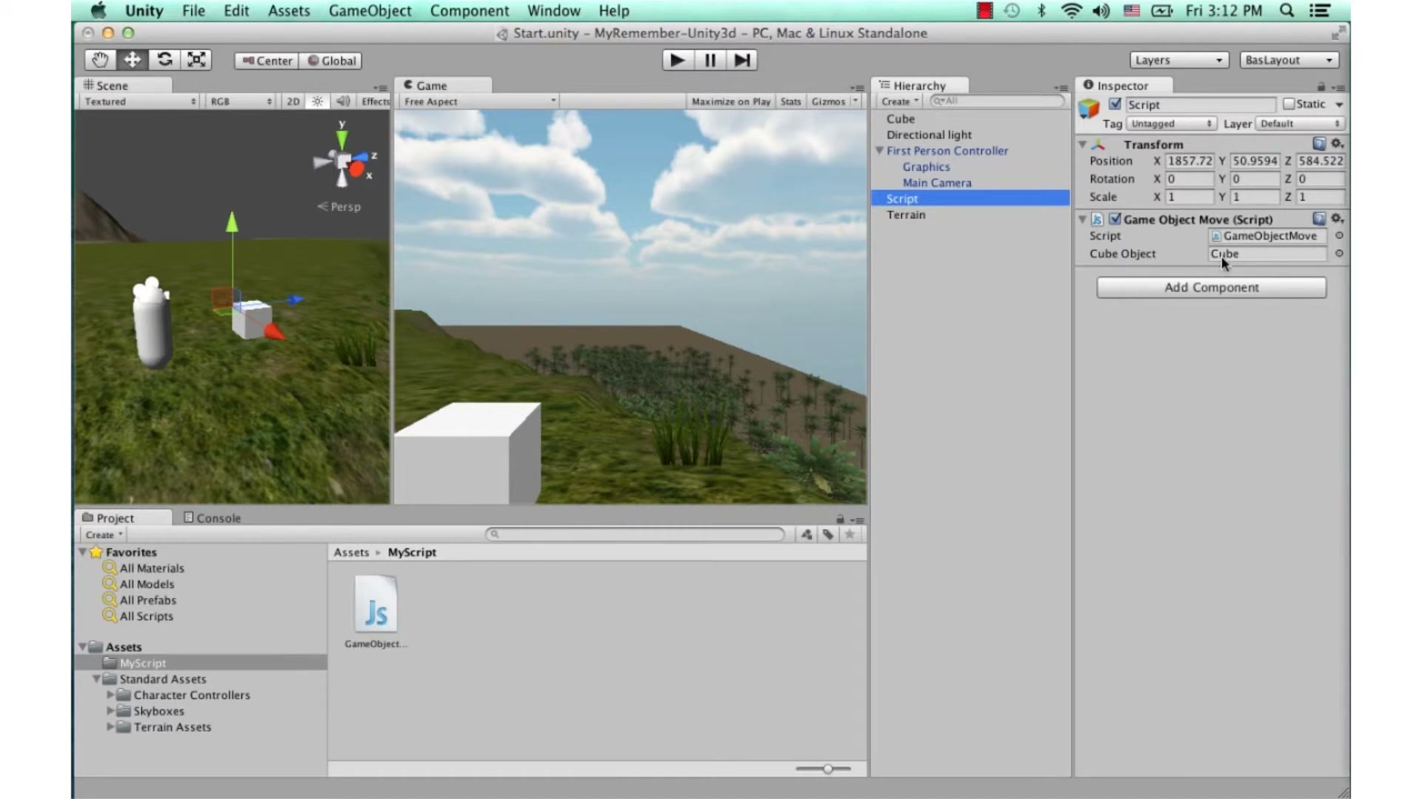The image size is (1422, 799).
Task: Click object picker circle next to Cube Object
Action: tap(1339, 253)
